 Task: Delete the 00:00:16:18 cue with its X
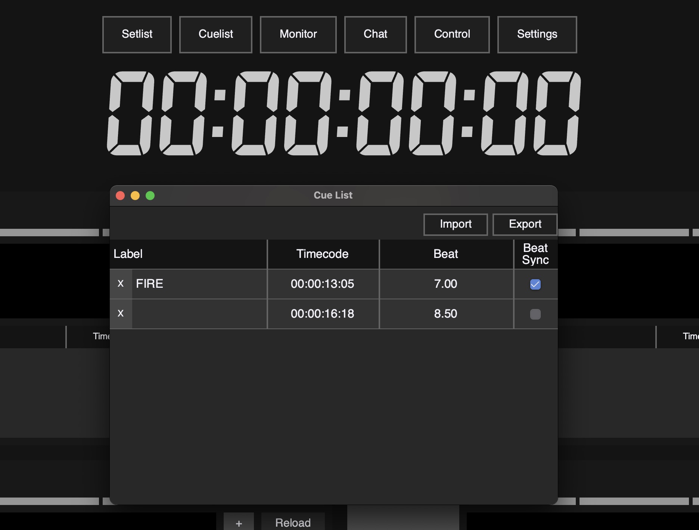pos(121,314)
